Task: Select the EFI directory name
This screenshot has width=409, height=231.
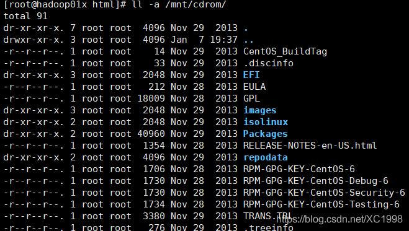Action: pos(251,75)
